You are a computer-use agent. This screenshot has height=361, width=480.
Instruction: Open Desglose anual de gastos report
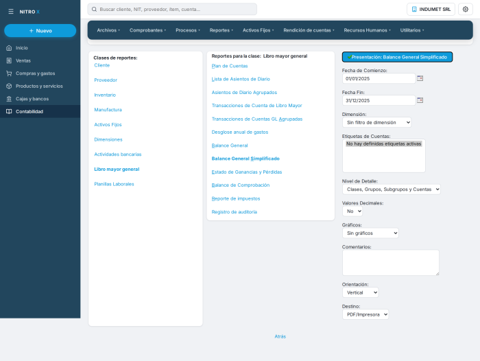[240, 132]
